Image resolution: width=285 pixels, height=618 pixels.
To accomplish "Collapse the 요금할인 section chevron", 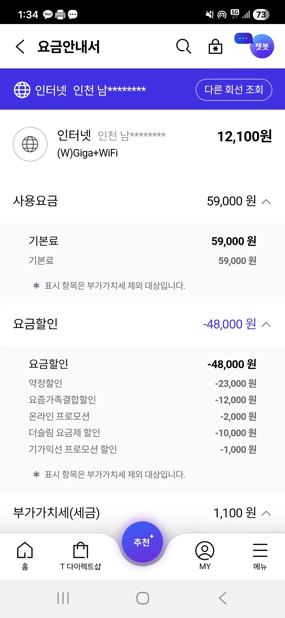I will tap(266, 324).
